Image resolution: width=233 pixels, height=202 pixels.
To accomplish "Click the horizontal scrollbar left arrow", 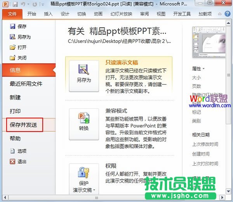I will pyautogui.click(x=5, y=198).
